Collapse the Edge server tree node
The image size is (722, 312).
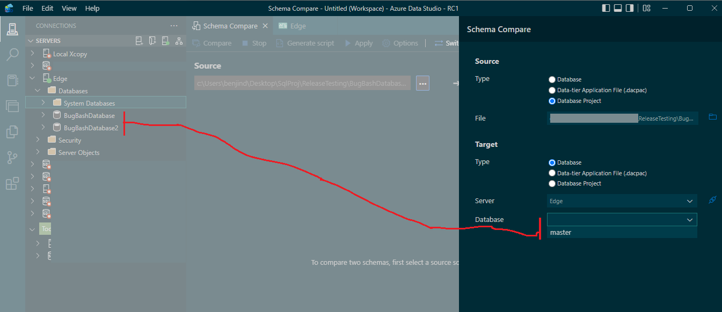tap(32, 78)
